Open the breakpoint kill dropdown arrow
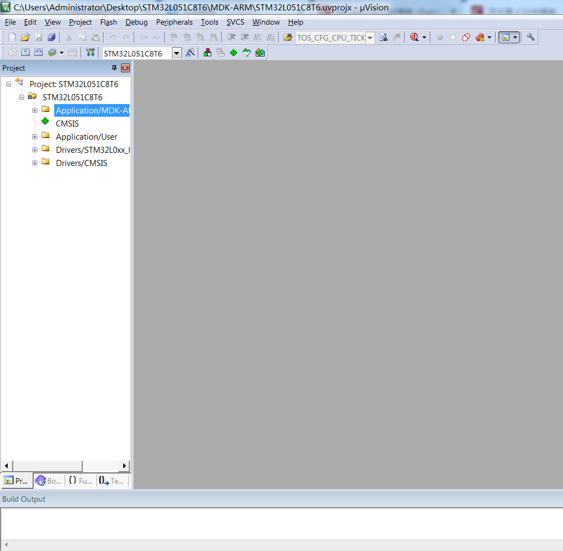The image size is (563, 551). (490, 37)
